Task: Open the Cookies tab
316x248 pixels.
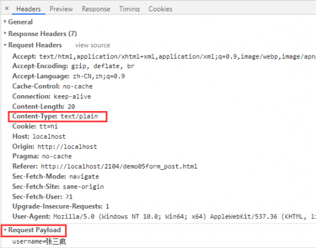Action: [161, 9]
